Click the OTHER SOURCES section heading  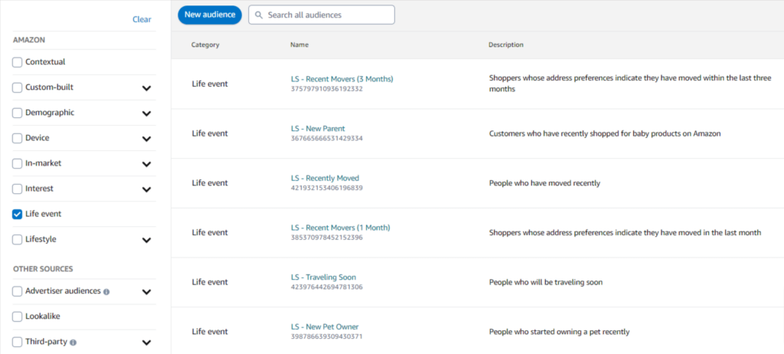(43, 270)
